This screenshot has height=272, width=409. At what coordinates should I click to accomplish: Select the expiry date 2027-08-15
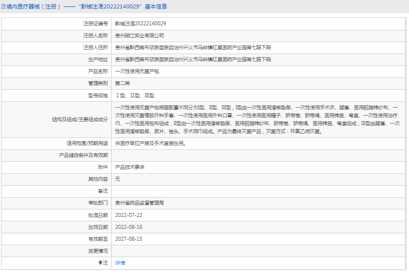pyautogui.click(x=129, y=239)
